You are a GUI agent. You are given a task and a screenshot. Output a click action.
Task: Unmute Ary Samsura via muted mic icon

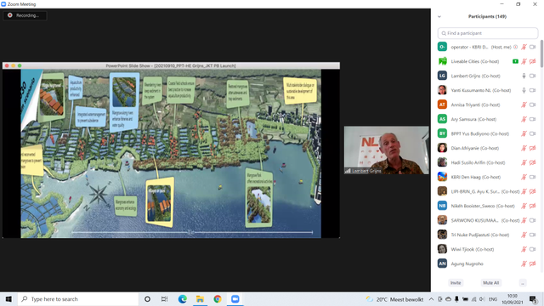point(524,119)
